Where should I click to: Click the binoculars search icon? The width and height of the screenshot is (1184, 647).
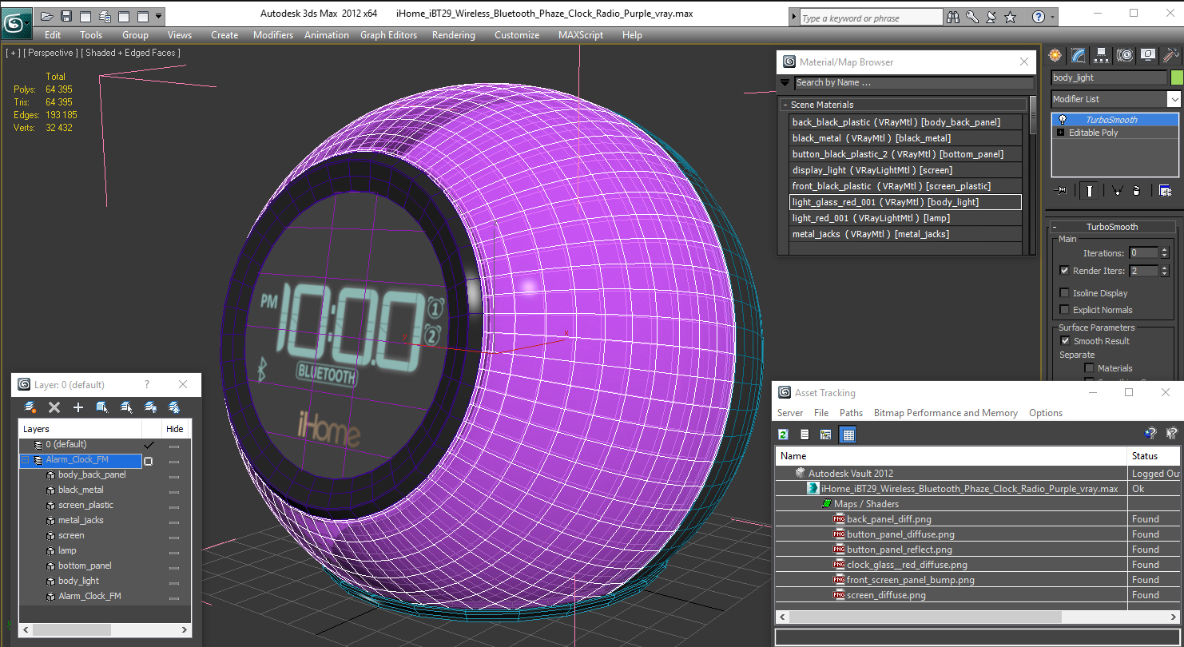pos(953,17)
